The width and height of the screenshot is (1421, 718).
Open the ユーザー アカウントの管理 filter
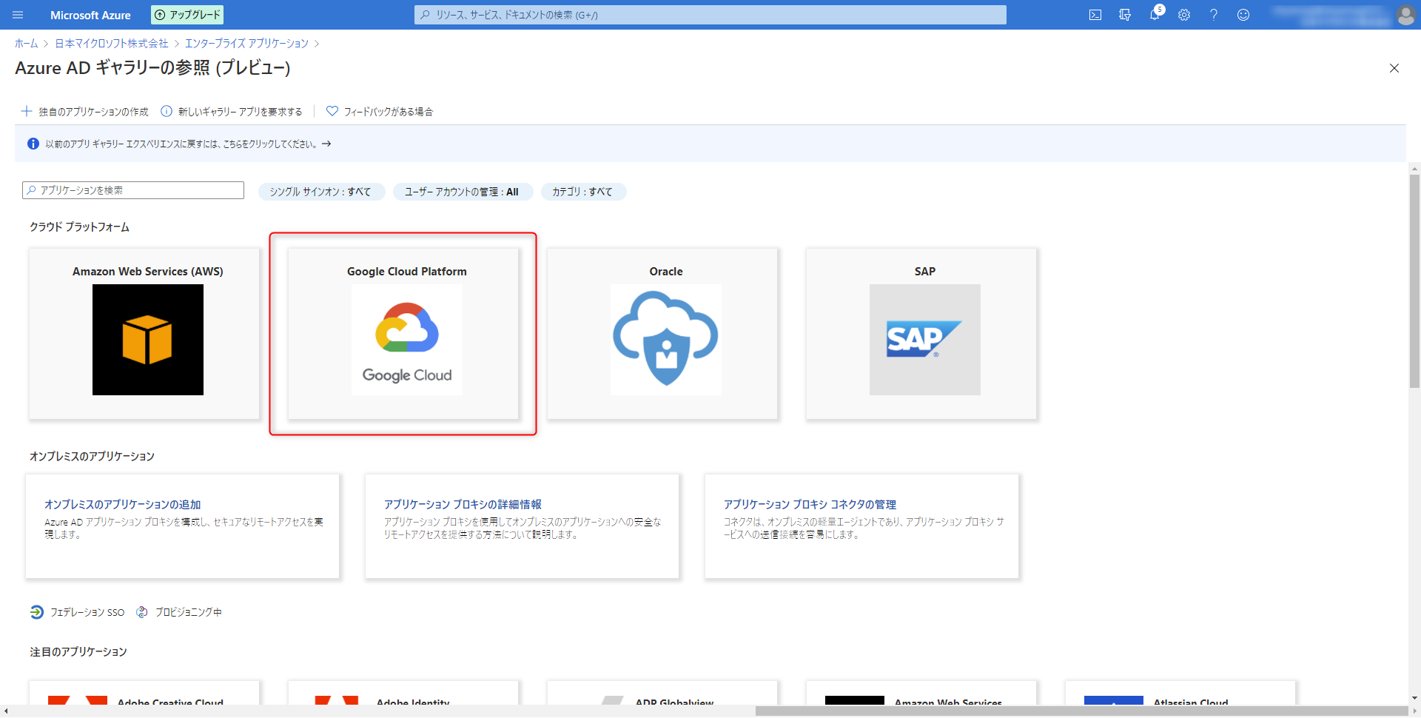pos(463,191)
